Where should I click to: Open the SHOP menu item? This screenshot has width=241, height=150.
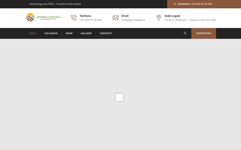(69, 33)
